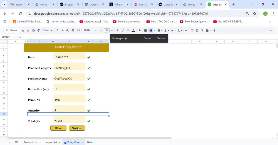This screenshot has width=278, height=145.
Task: Open the 100% zoom dropdown
Action: (47, 30)
